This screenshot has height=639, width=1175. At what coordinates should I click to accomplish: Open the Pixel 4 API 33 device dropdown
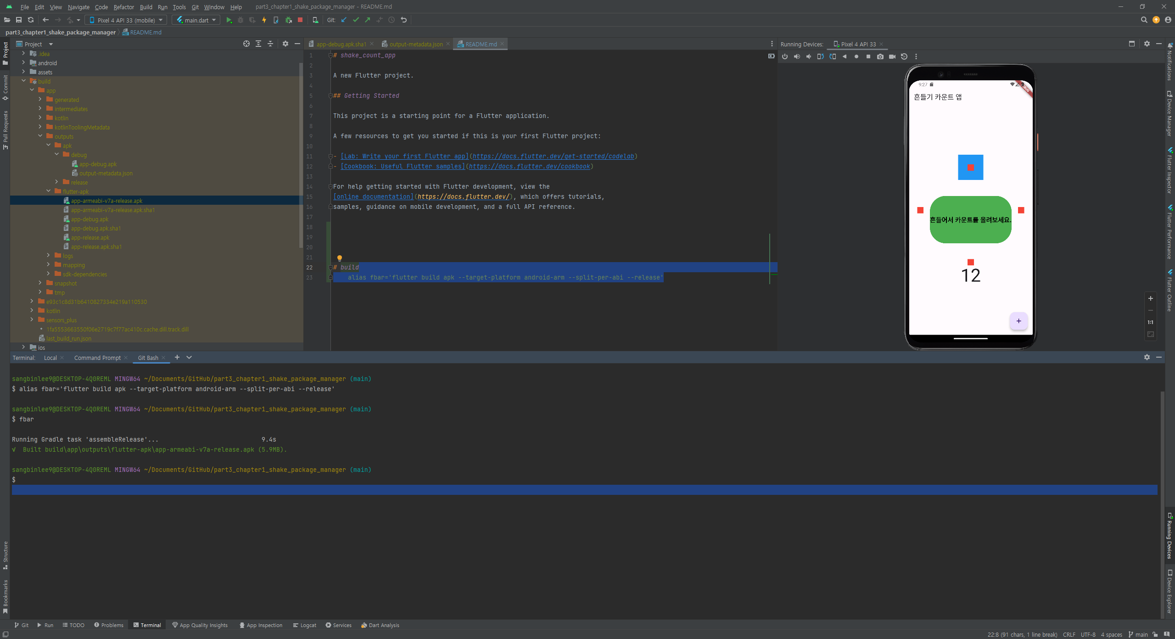click(126, 20)
